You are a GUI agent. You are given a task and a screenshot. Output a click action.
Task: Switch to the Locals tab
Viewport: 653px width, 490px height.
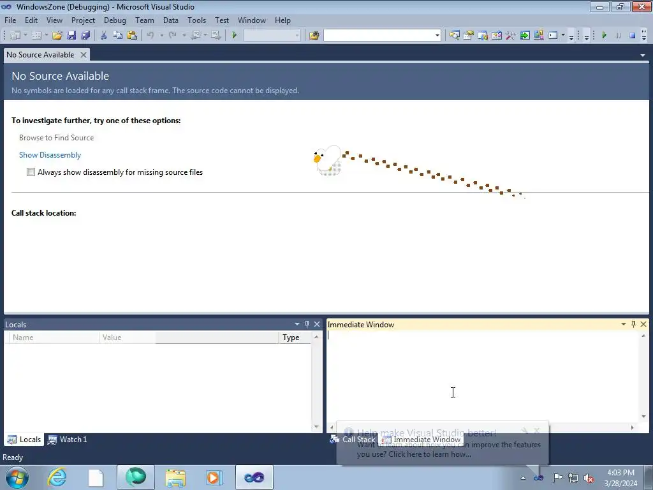pos(24,440)
